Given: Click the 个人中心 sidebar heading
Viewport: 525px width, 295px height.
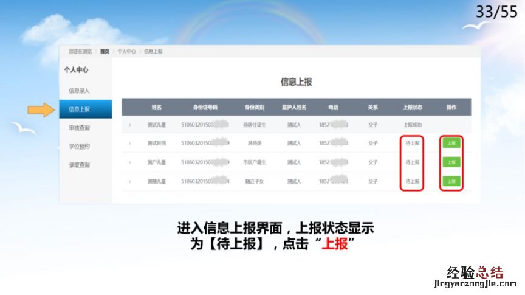Looking at the screenshot, I should pyautogui.click(x=77, y=70).
